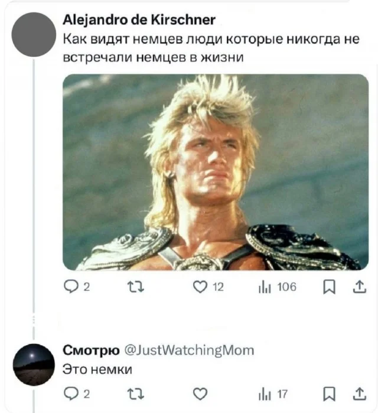Bookmark Alejandro de Kirschner's post
The image size is (378, 413).
[x=329, y=287]
